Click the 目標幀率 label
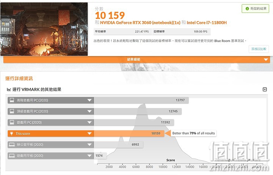The width and height of the screenshot is (273, 175). tap(159, 31)
